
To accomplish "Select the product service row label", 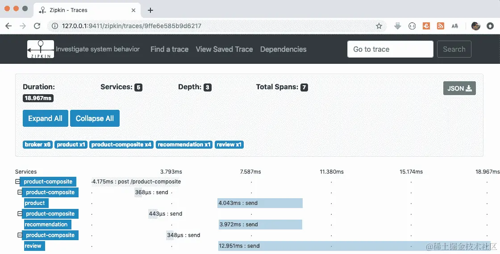I will (36, 203).
